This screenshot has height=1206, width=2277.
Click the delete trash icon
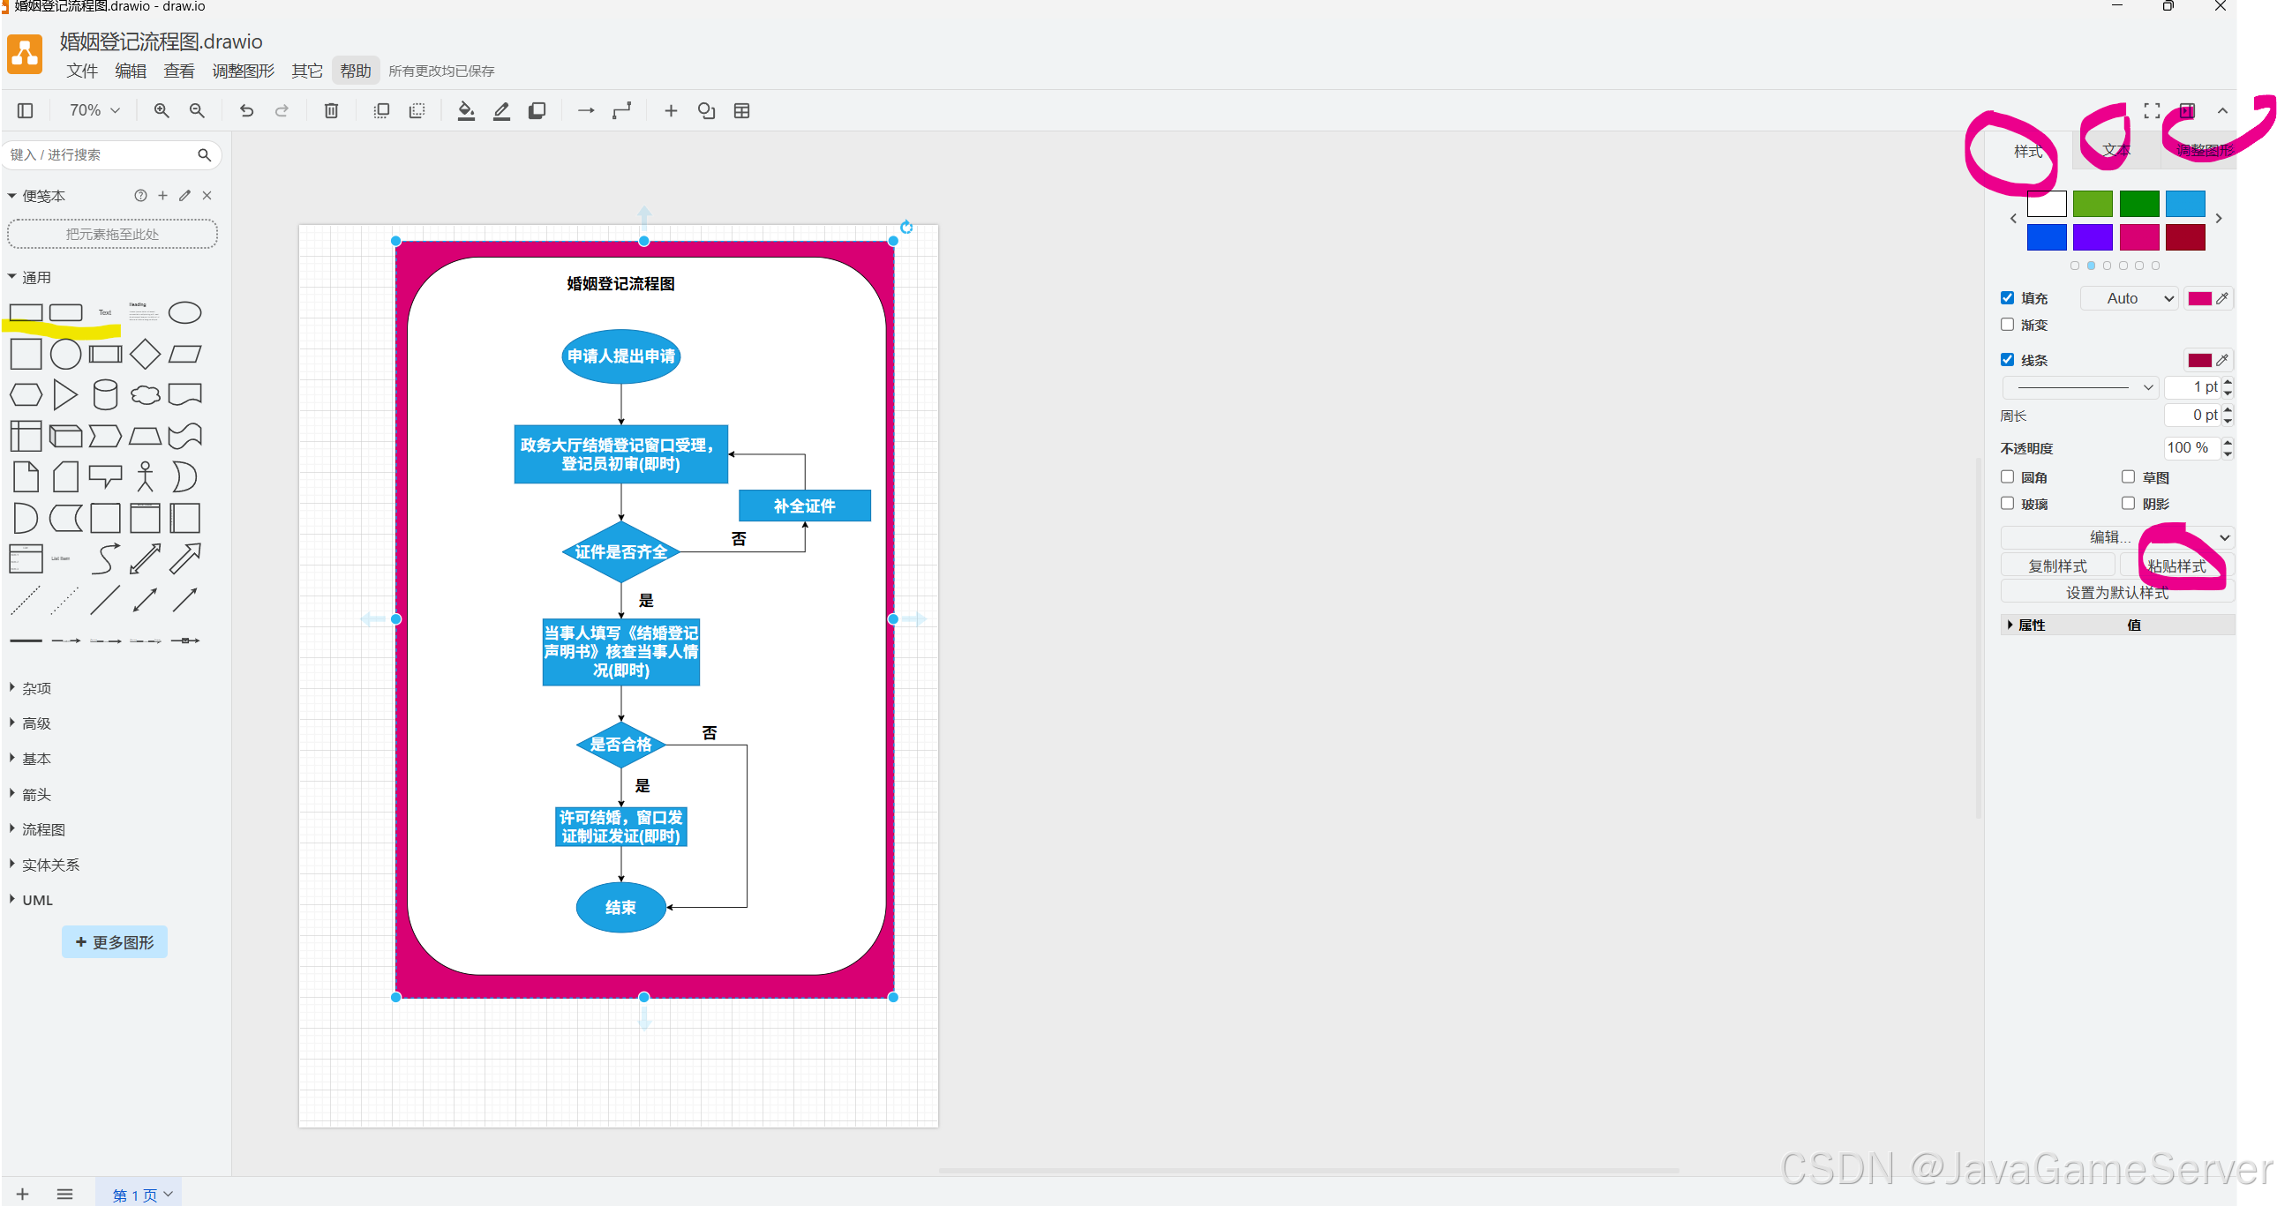[331, 110]
